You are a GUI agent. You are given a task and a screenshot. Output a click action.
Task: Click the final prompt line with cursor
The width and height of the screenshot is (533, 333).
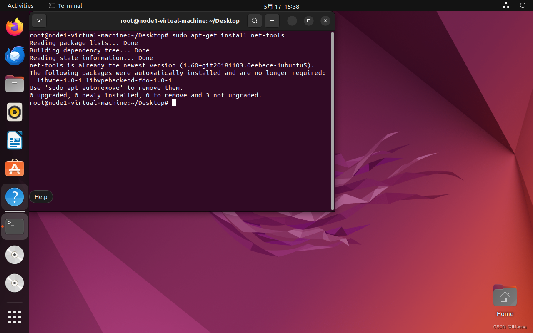(x=103, y=103)
